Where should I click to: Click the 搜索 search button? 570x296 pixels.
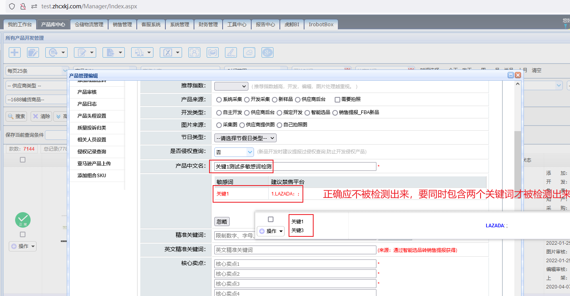click(17, 116)
